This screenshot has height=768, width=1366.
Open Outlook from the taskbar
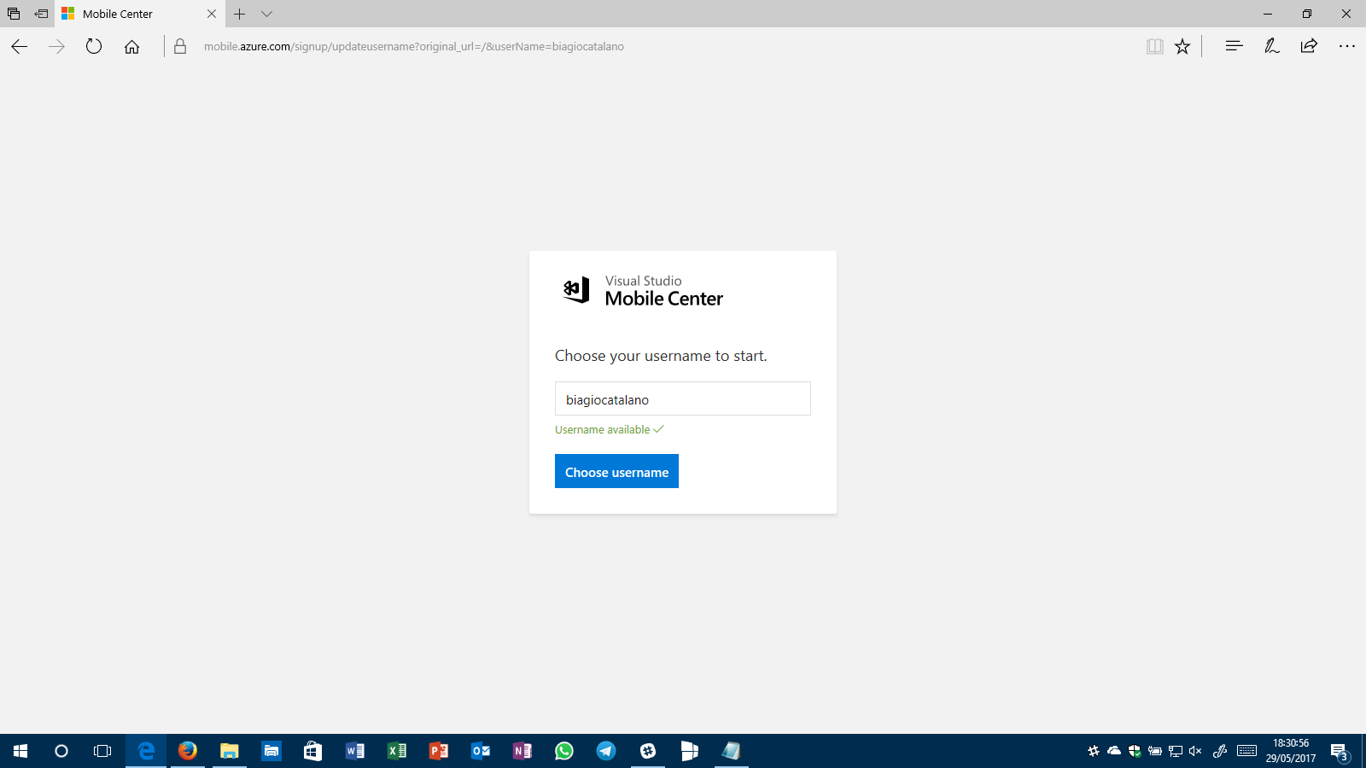click(481, 751)
